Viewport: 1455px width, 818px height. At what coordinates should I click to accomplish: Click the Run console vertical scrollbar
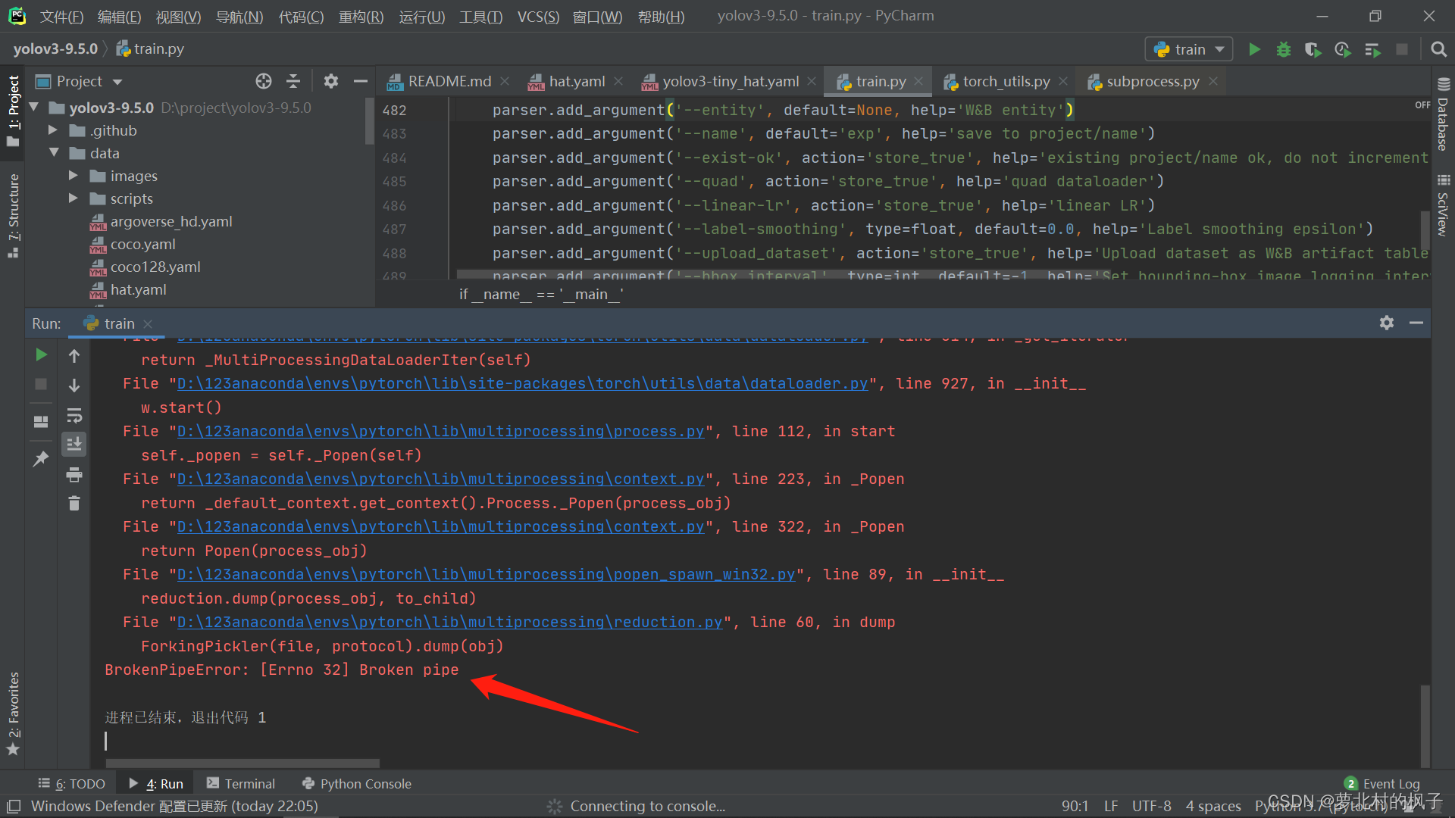tap(1425, 725)
